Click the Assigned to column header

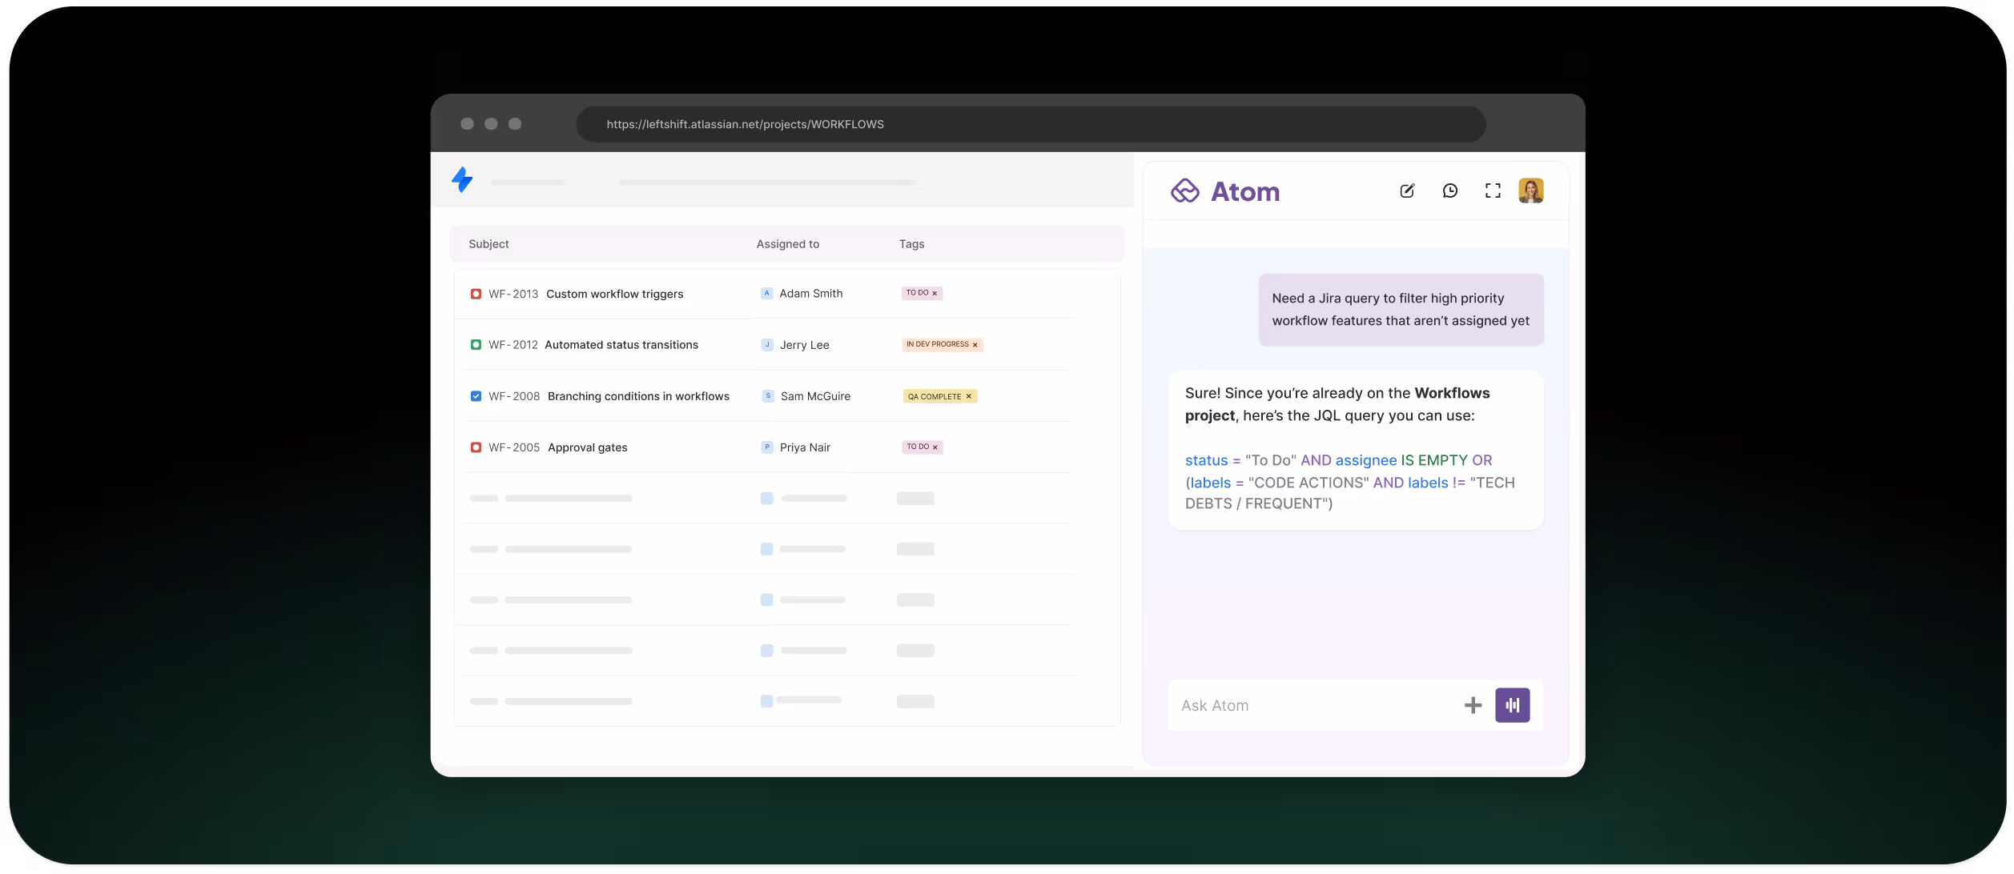click(787, 244)
